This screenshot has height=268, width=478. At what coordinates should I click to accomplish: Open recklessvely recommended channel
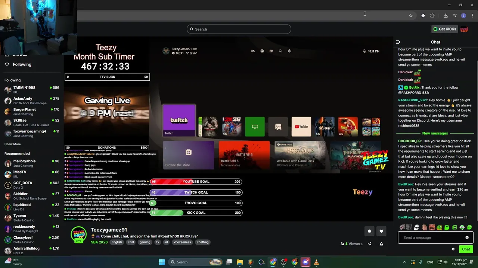pyautogui.click(x=32, y=229)
